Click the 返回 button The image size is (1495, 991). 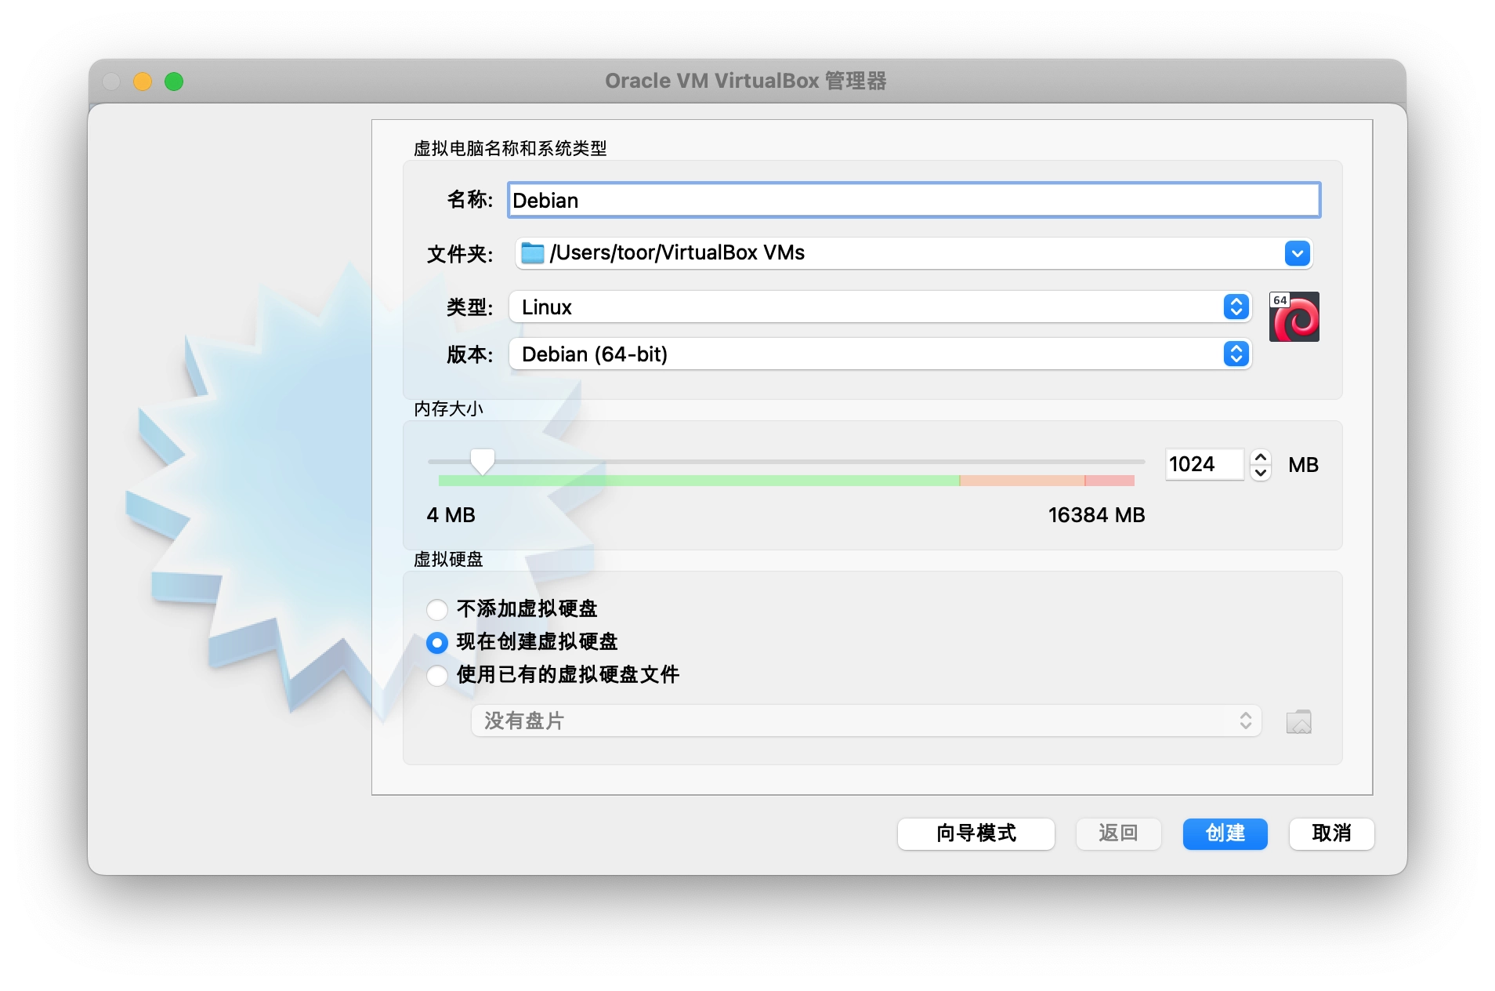click(x=1117, y=833)
